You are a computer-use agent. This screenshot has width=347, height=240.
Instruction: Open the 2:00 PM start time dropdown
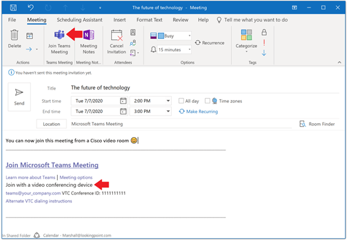[x=150, y=101]
